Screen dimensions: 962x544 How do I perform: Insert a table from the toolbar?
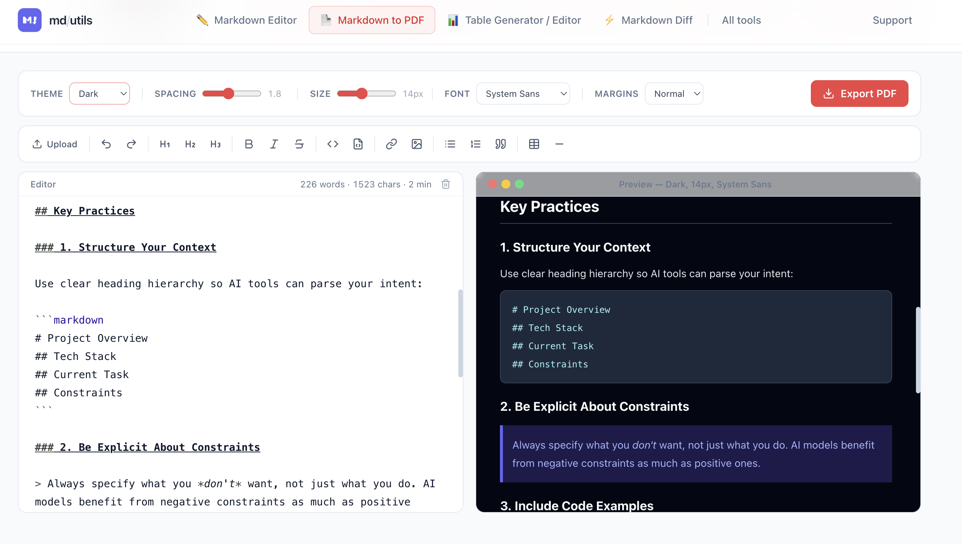tap(533, 144)
